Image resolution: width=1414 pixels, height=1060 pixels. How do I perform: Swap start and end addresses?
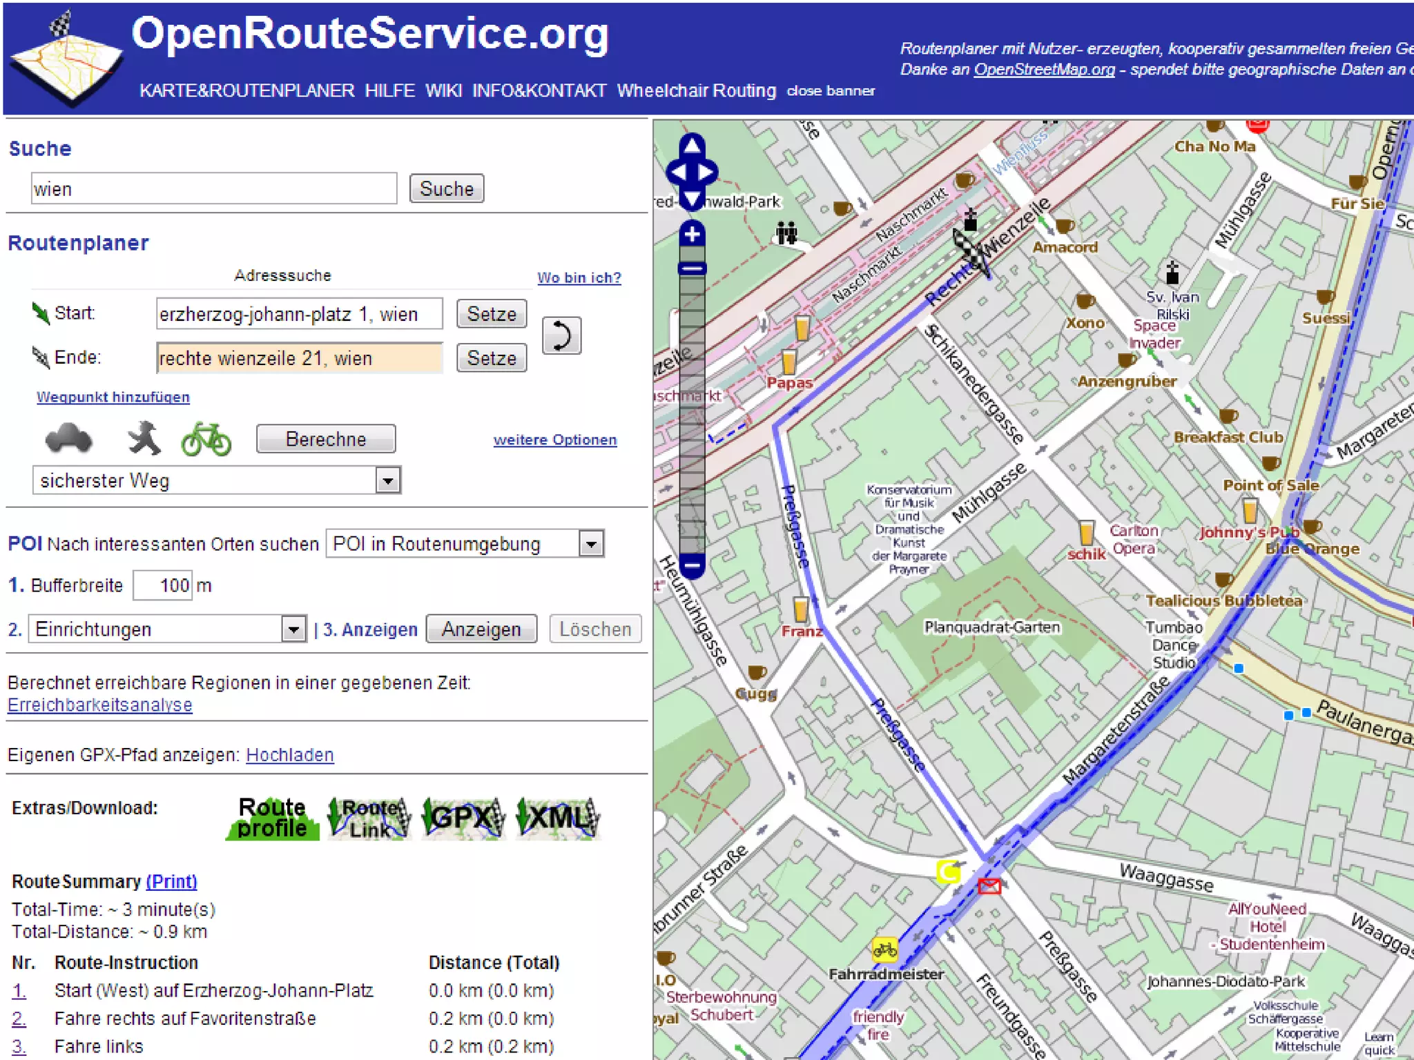(x=561, y=336)
